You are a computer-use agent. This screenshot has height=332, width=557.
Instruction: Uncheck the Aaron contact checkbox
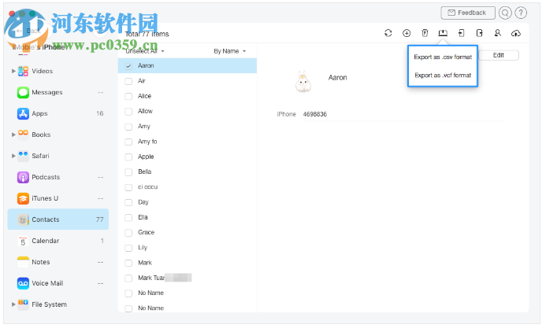[x=128, y=66]
